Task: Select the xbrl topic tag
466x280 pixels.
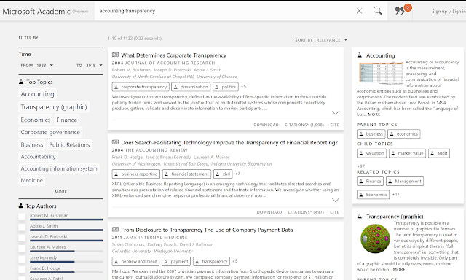Action: point(223,174)
